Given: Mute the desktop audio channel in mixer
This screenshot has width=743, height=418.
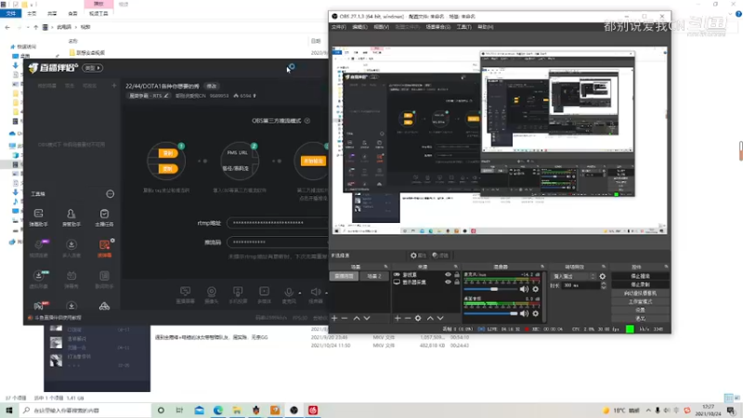Looking at the screenshot, I should (x=524, y=313).
